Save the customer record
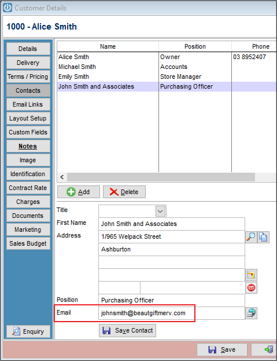277x361 pixels. [x=222, y=349]
